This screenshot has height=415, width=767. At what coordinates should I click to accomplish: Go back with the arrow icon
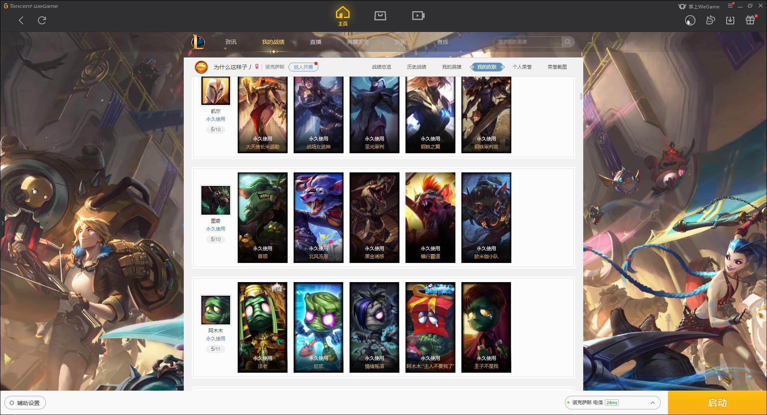point(21,20)
